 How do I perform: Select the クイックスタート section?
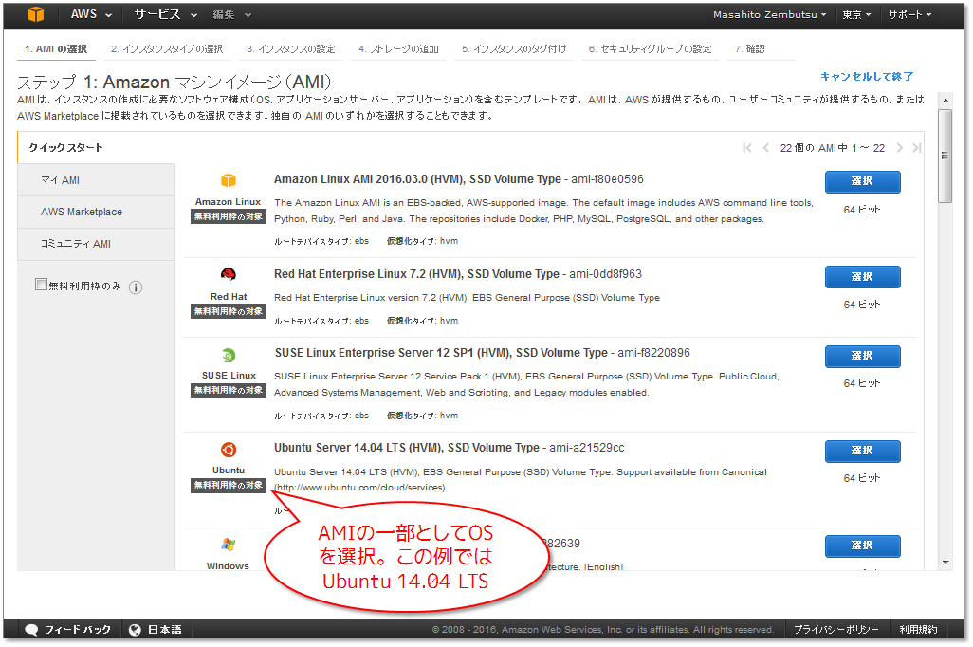65,148
